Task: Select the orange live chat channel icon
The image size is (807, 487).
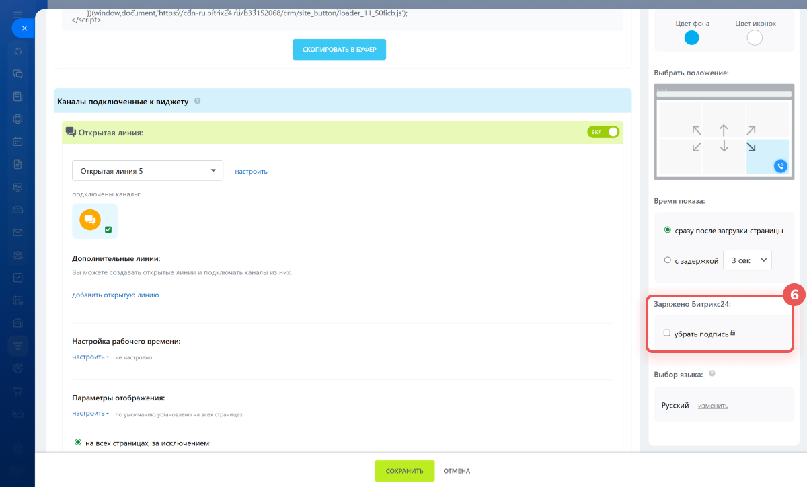Action: 90,219
